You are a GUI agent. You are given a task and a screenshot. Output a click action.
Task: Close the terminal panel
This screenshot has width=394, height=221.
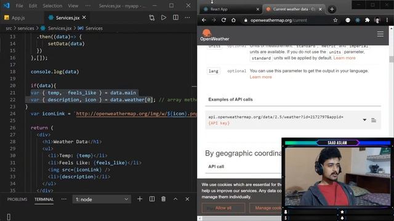(187, 199)
